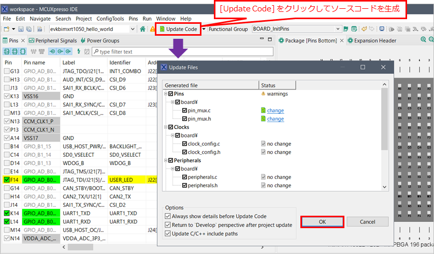Open the evkbimxrt1050_hello_world project dropdown

[133, 29]
